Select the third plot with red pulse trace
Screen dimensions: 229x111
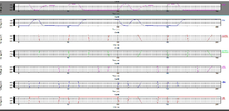point(118,38)
